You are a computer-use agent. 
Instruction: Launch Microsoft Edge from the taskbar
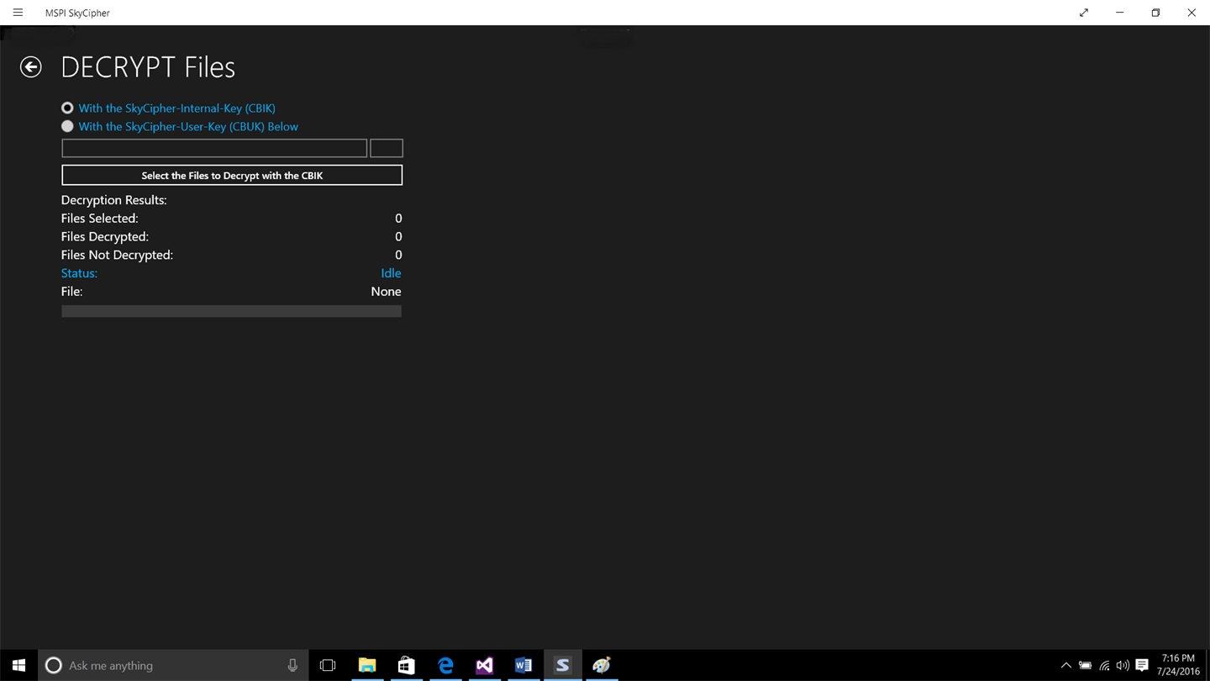(445, 665)
